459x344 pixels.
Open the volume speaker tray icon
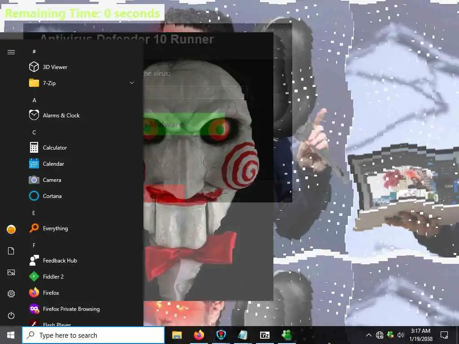click(x=401, y=335)
